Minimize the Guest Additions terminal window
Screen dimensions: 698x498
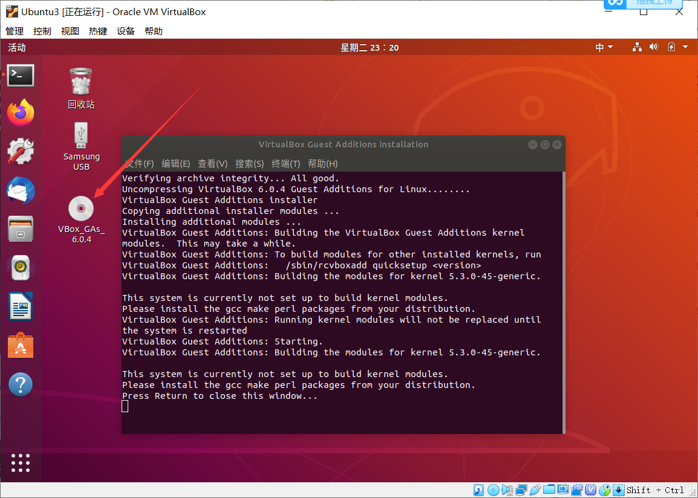click(533, 144)
